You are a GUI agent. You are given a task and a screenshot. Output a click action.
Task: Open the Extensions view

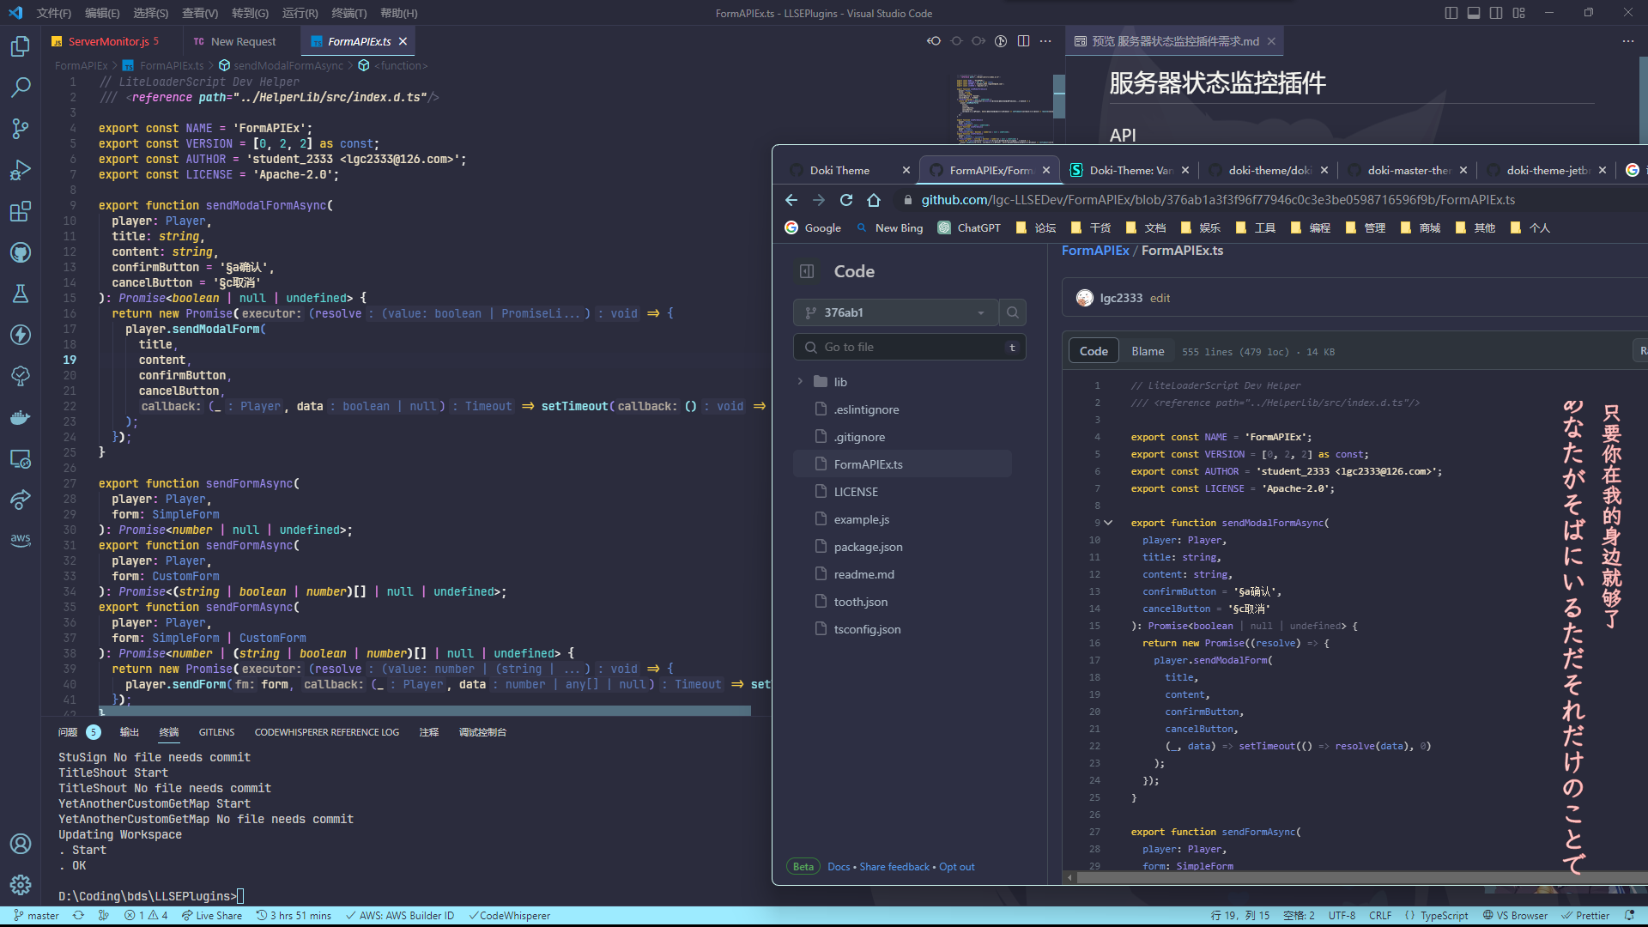pyautogui.click(x=21, y=211)
